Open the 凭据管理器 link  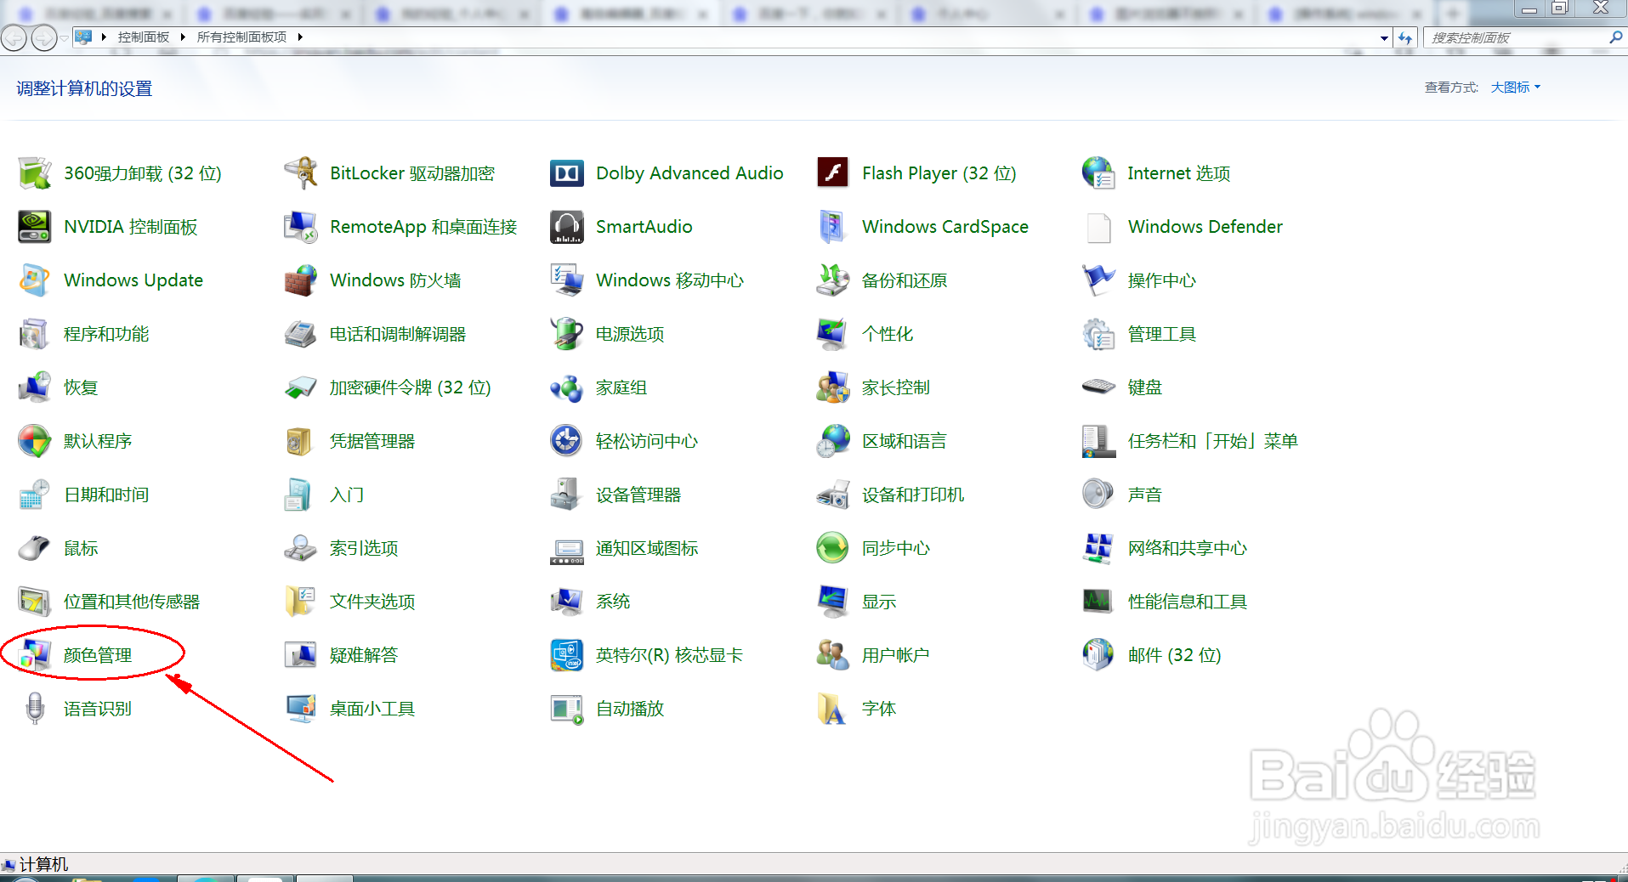(372, 441)
